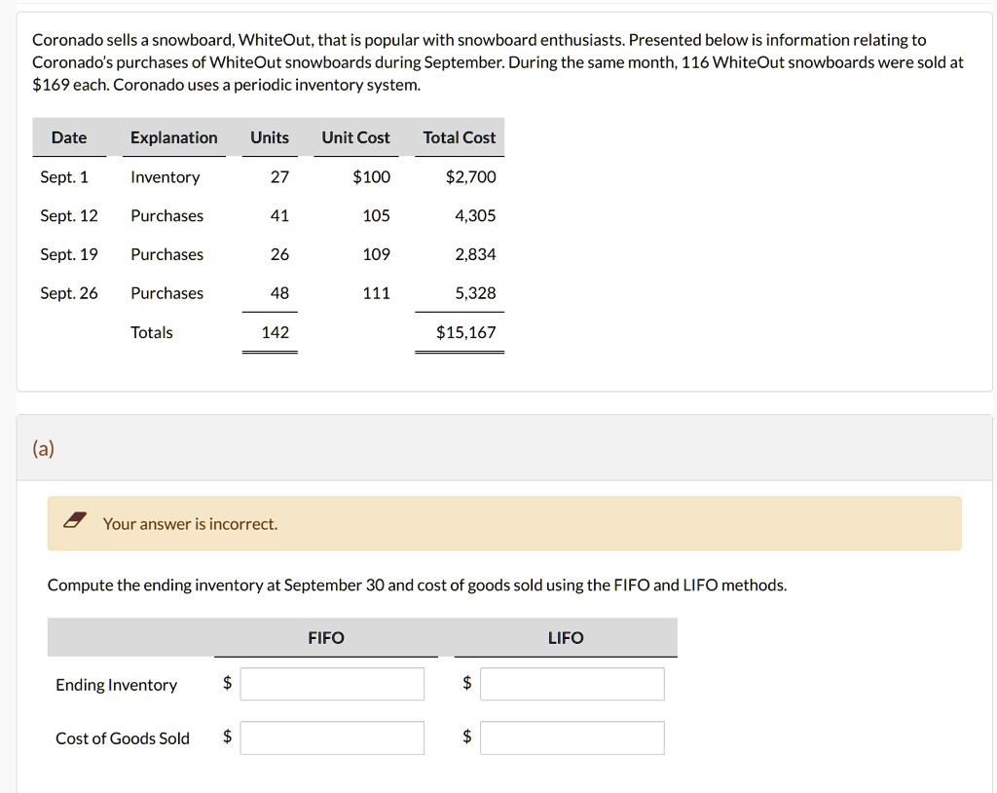Click the dollar sign beside FIFO Ending Inventory

(226, 684)
